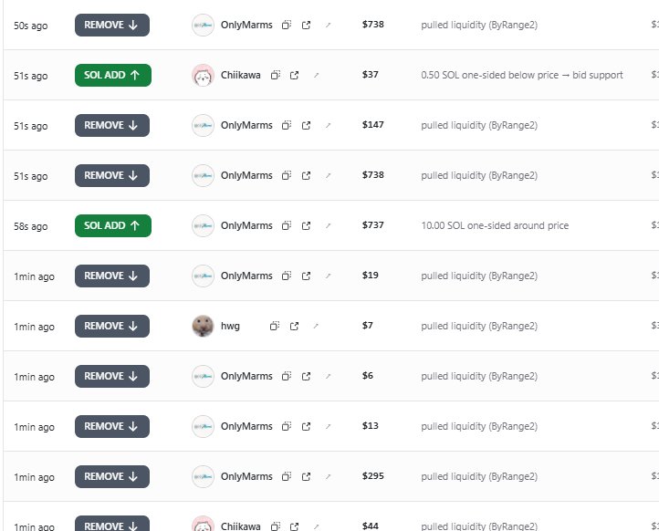The width and height of the screenshot is (659, 531).
Task: Open external link in the $6 row
Action: coord(306,376)
